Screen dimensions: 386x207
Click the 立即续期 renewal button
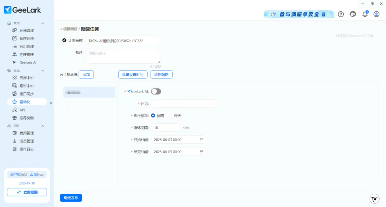pyautogui.click(x=27, y=192)
